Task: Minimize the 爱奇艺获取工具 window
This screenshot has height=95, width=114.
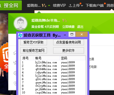Action: [x=65, y=35]
